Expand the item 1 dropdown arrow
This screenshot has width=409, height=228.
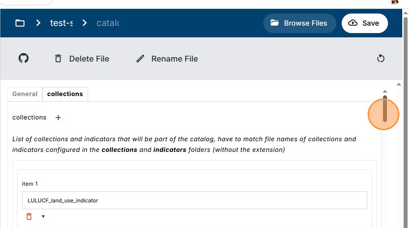point(43,216)
